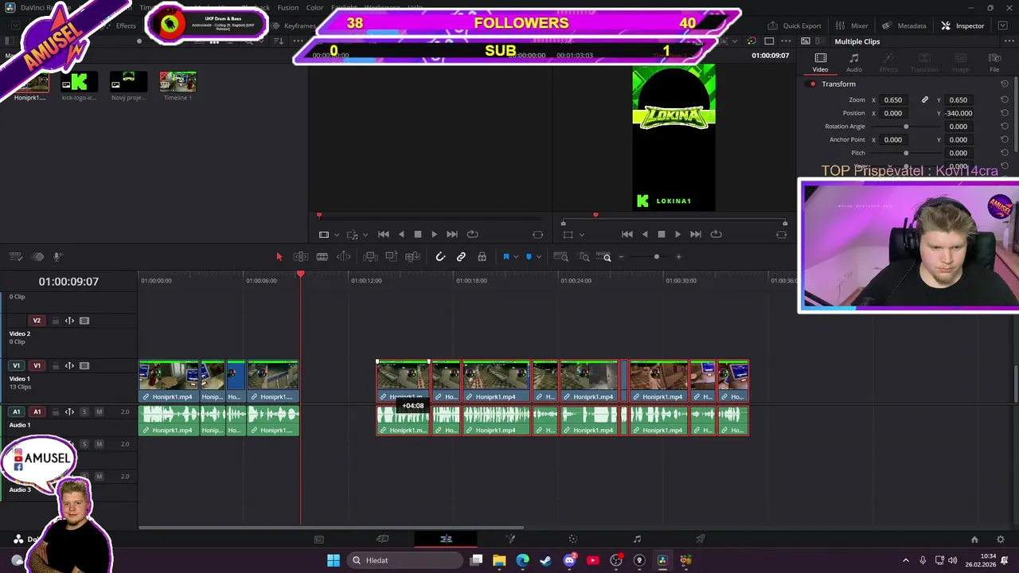Play the timeline viewer forward
Viewport: 1019px width, 573px height.
click(x=677, y=234)
